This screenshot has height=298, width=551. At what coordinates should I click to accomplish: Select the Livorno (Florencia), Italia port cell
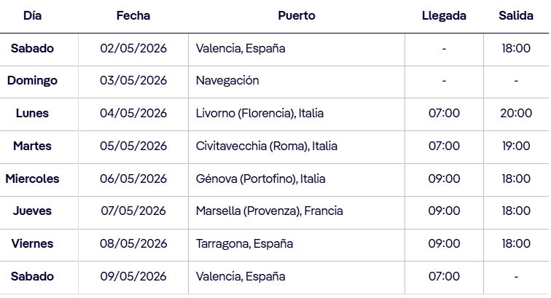click(259, 113)
